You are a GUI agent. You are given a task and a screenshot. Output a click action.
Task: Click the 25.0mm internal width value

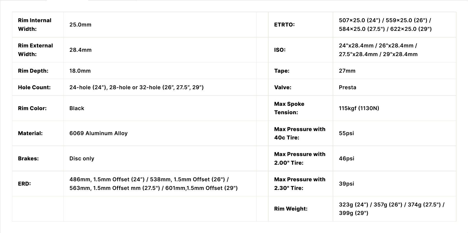click(x=80, y=25)
